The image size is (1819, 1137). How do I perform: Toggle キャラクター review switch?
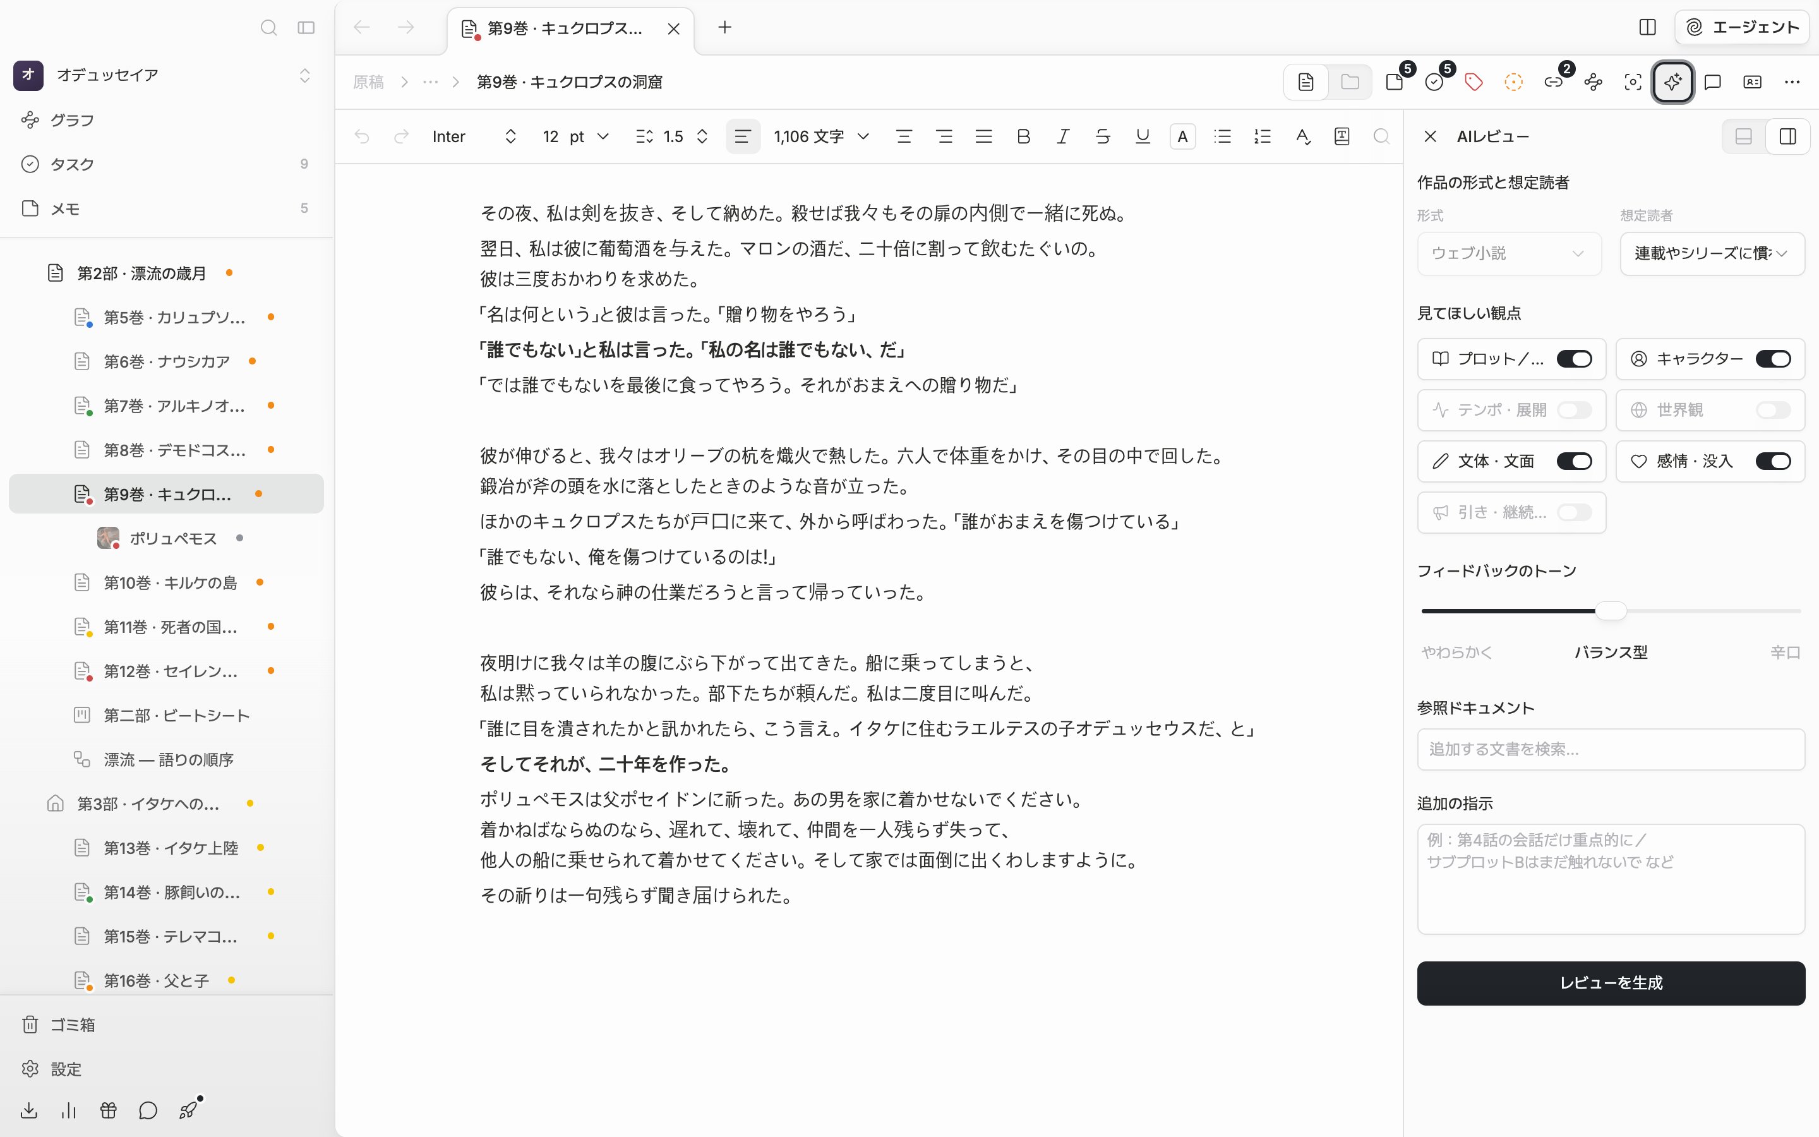(x=1773, y=359)
